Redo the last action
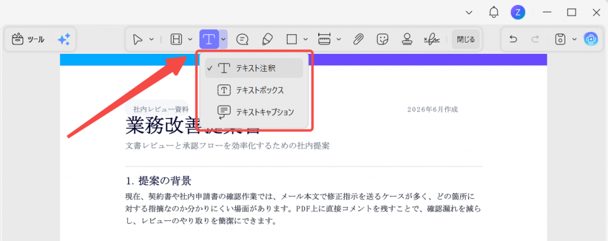Image resolution: width=608 pixels, height=241 pixels. (535, 39)
